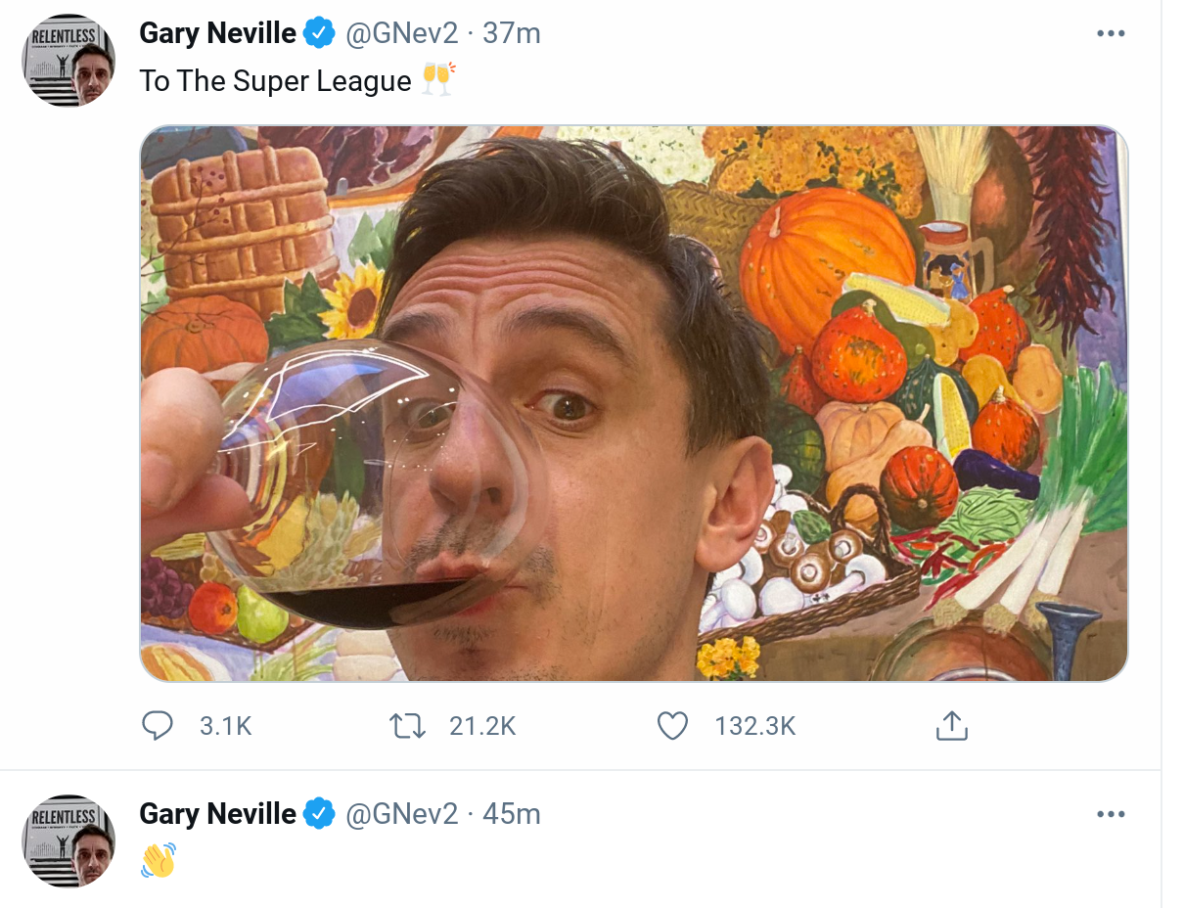Click Gary Neville's avatar on first tweet
This screenshot has width=1184, height=908.
tap(69, 61)
